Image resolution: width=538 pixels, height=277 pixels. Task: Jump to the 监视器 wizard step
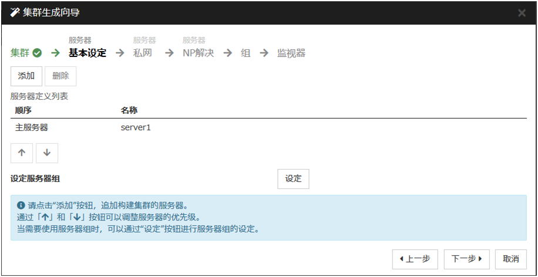pyautogui.click(x=291, y=53)
